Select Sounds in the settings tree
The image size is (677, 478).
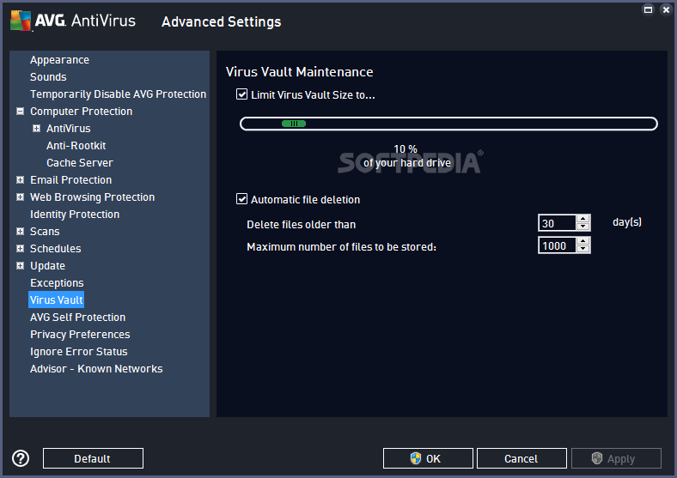(48, 76)
